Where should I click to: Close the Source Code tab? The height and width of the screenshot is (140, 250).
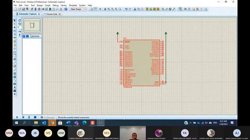click(x=60, y=14)
